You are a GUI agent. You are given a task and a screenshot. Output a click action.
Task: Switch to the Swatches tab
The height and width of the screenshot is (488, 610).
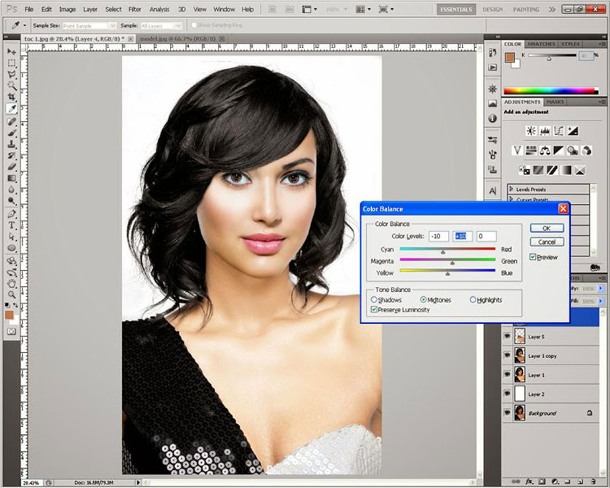coord(541,44)
